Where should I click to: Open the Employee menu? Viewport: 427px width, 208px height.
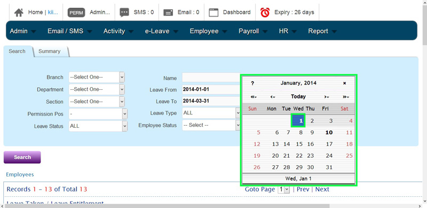click(208, 31)
